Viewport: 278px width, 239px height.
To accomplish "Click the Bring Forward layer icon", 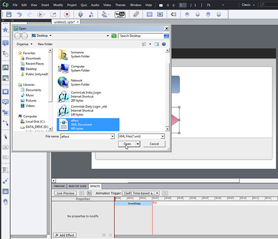I will click(187, 14).
